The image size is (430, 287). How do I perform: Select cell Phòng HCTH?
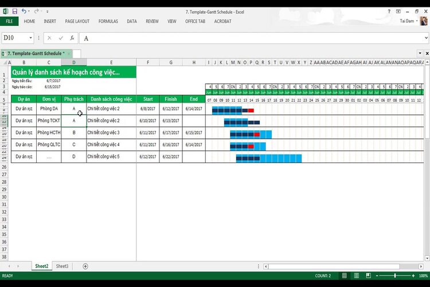coord(49,133)
